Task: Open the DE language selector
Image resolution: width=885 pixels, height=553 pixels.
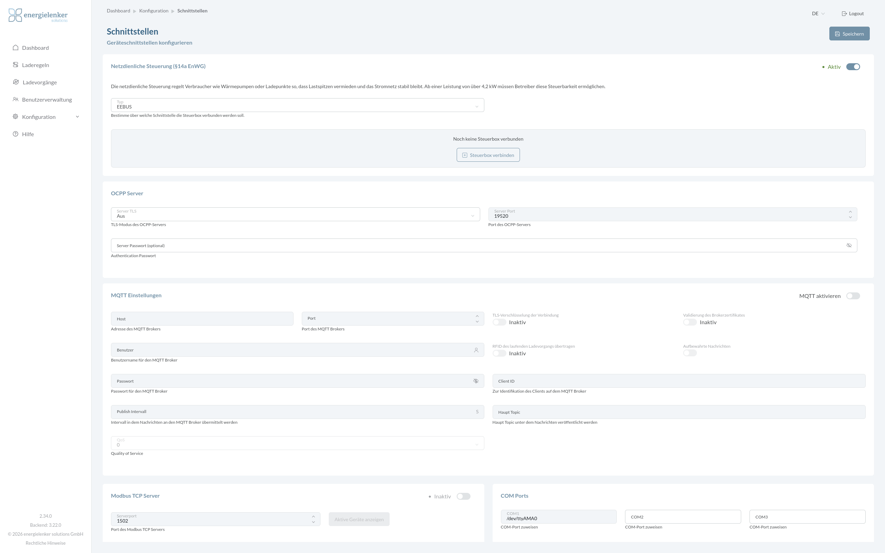Action: click(818, 13)
